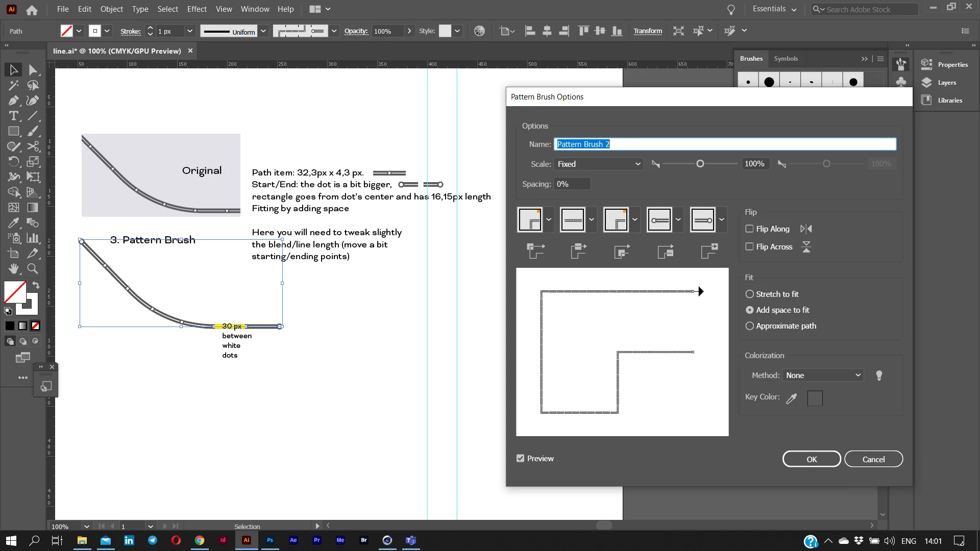Select the Type tool
980x551 pixels.
(14, 116)
